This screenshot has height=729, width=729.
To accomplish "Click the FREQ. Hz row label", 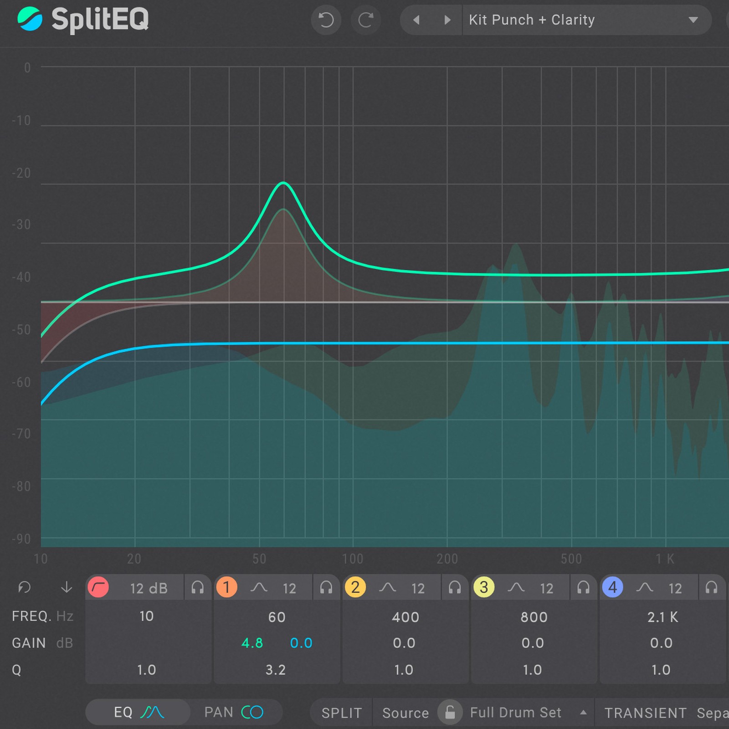I will (x=42, y=616).
